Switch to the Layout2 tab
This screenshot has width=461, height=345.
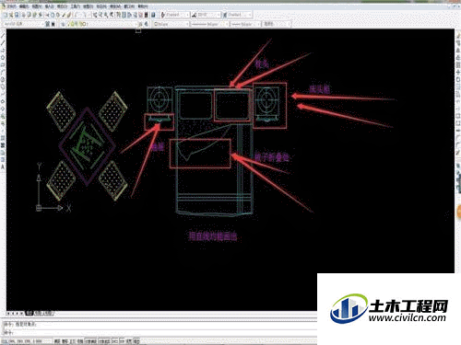coord(49,314)
